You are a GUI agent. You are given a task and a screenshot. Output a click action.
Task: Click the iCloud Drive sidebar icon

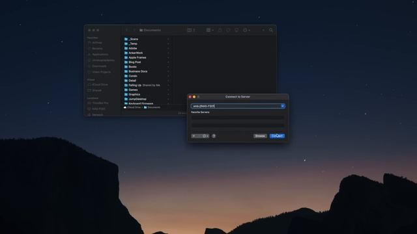89,84
